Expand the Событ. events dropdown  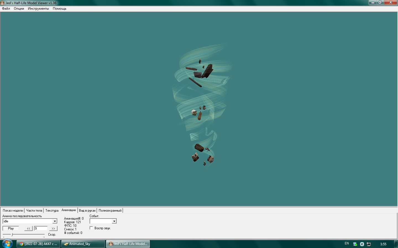114,221
